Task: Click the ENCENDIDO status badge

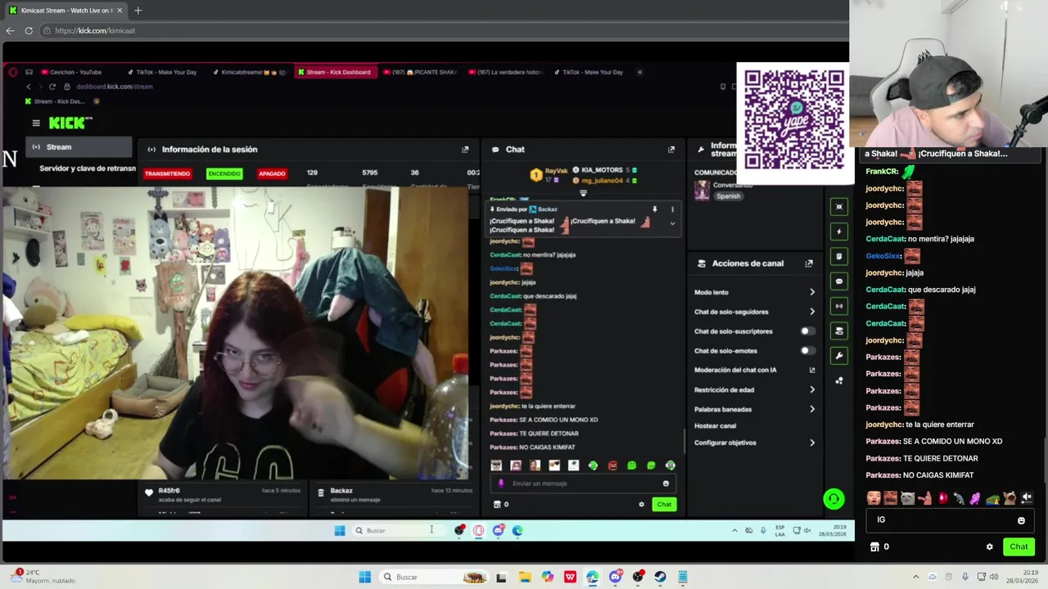Action: 224,173
